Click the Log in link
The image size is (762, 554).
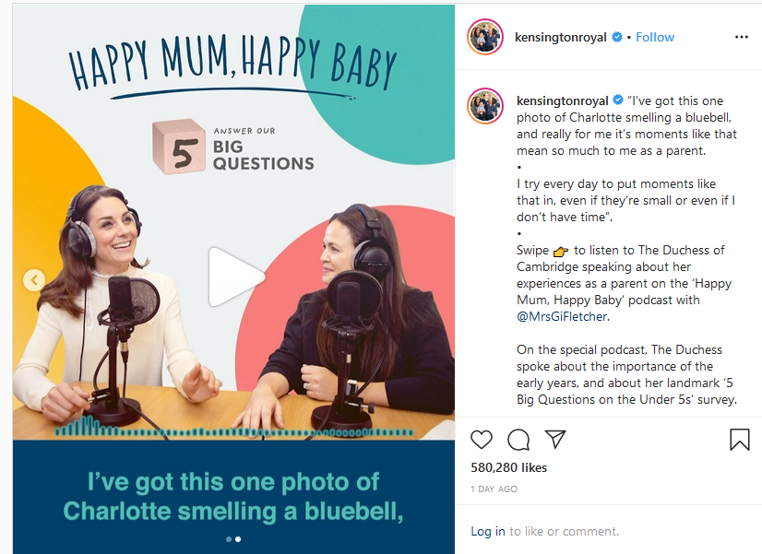pyautogui.click(x=487, y=531)
